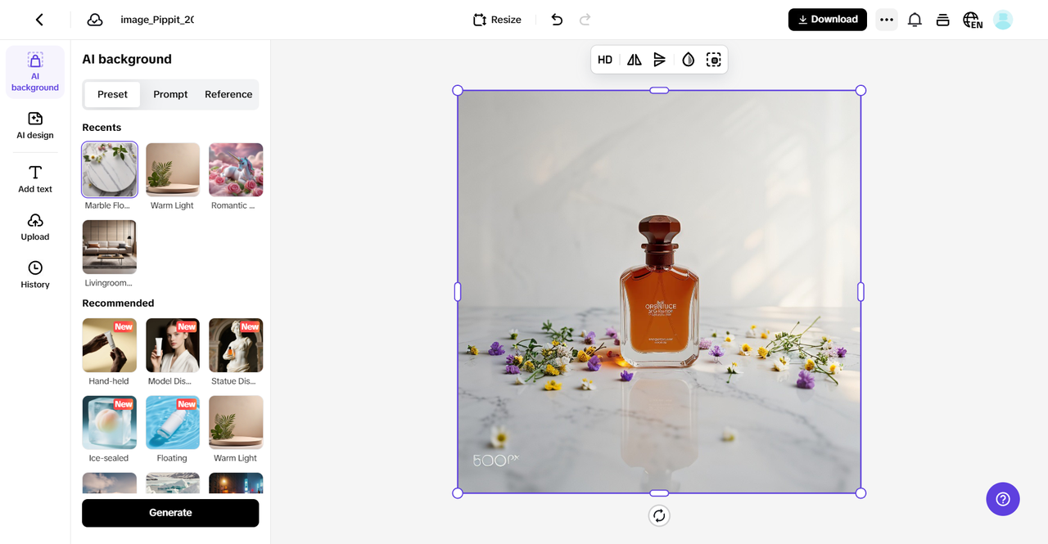Open the AI design panel
This screenshot has height=544, width=1048.
[34, 126]
